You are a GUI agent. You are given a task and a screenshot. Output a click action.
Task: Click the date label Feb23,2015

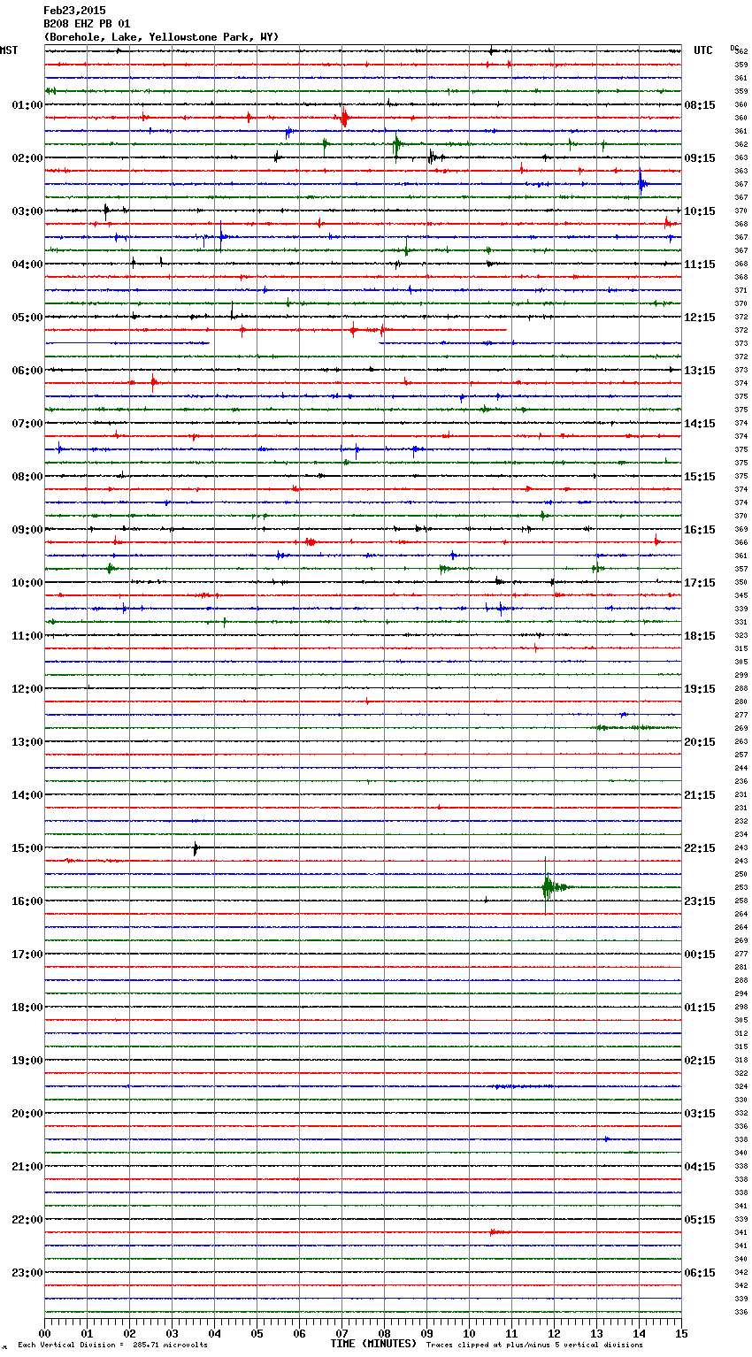point(74,11)
